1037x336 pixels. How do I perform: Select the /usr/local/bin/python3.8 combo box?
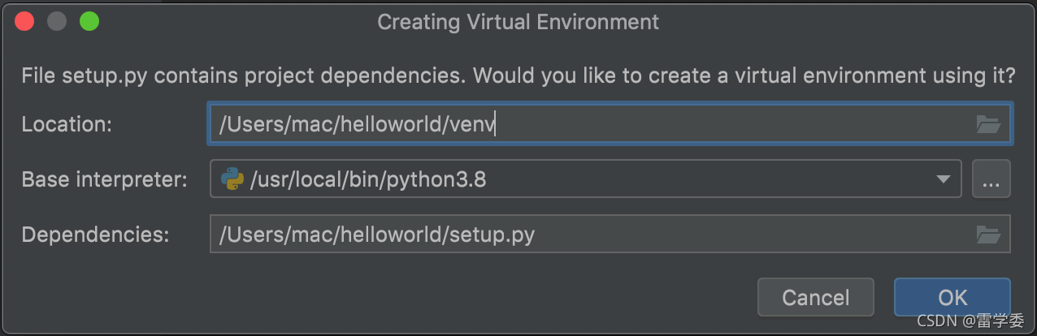pyautogui.click(x=586, y=179)
